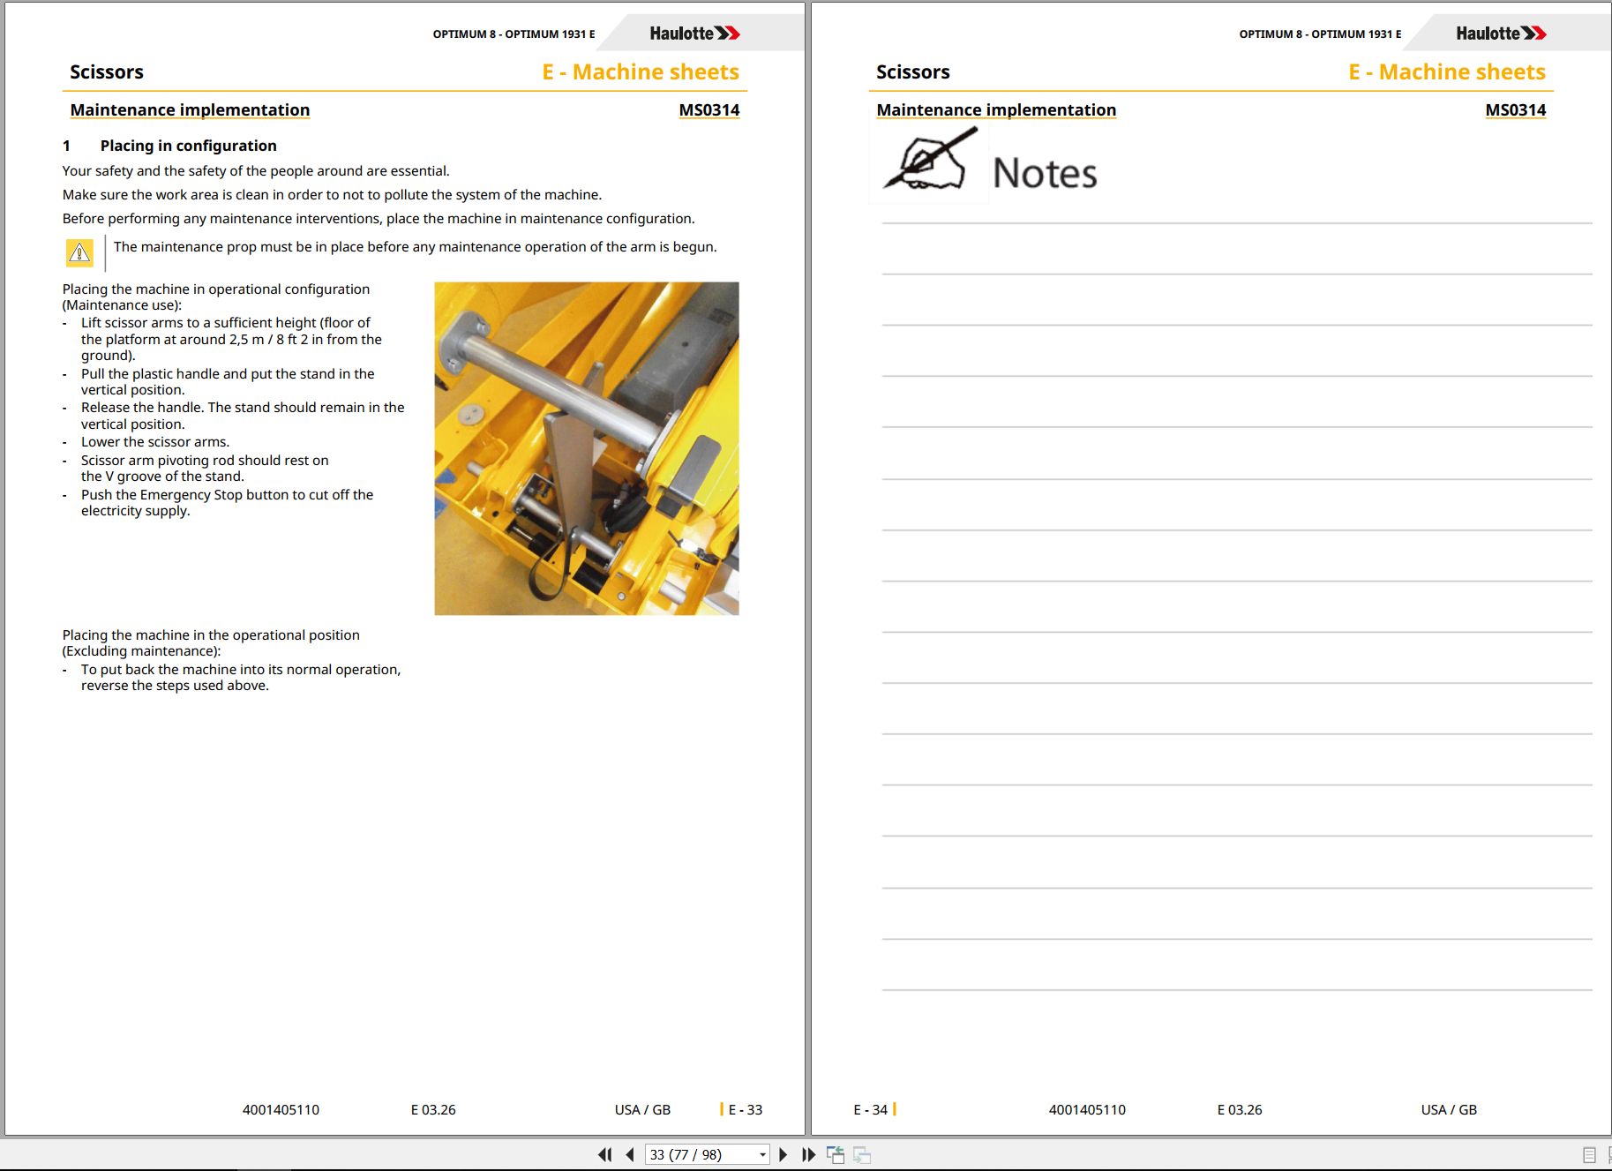Click the go to previous view icon
The image size is (1612, 1171).
click(x=836, y=1154)
